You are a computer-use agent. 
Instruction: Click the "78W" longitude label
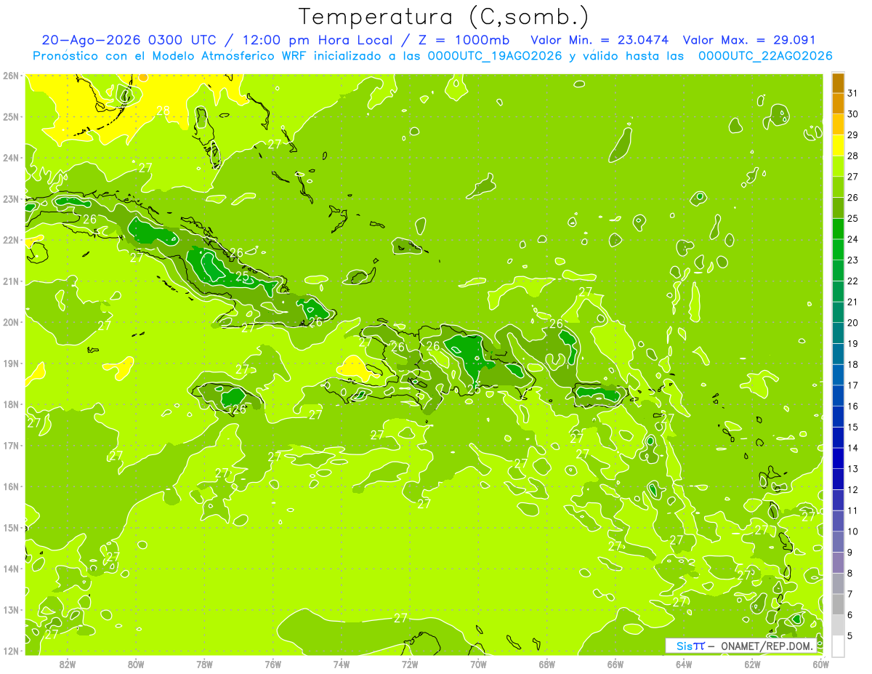204,663
